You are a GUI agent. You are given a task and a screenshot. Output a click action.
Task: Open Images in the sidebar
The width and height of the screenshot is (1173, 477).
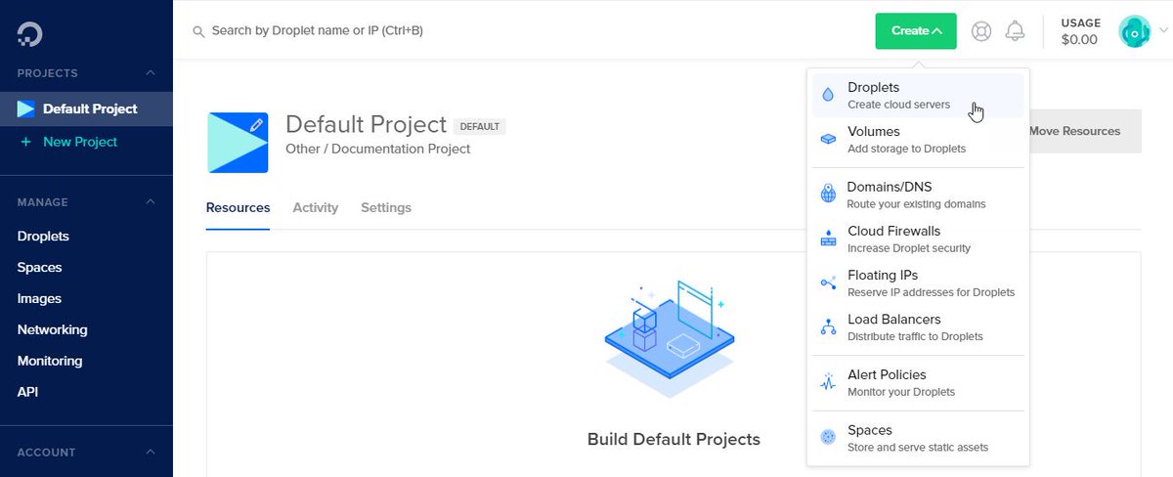pos(39,299)
